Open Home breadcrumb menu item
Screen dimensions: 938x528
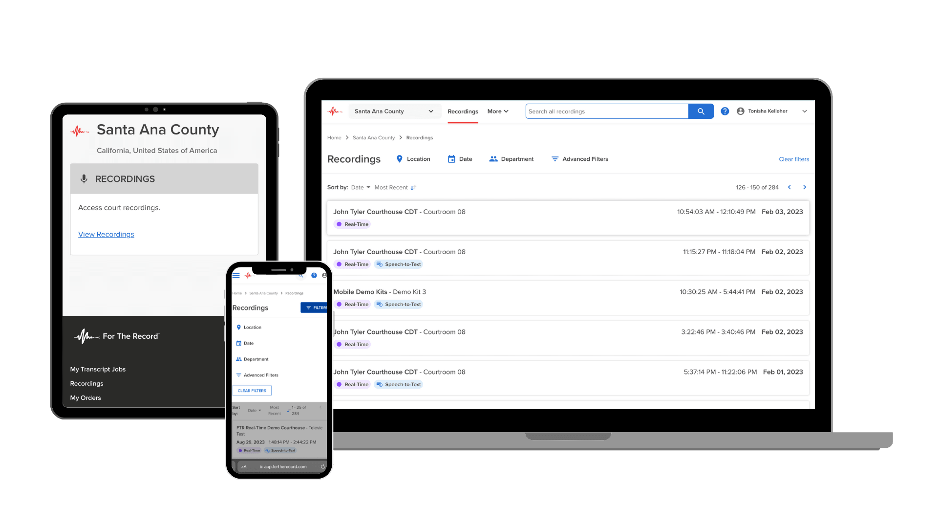(333, 137)
